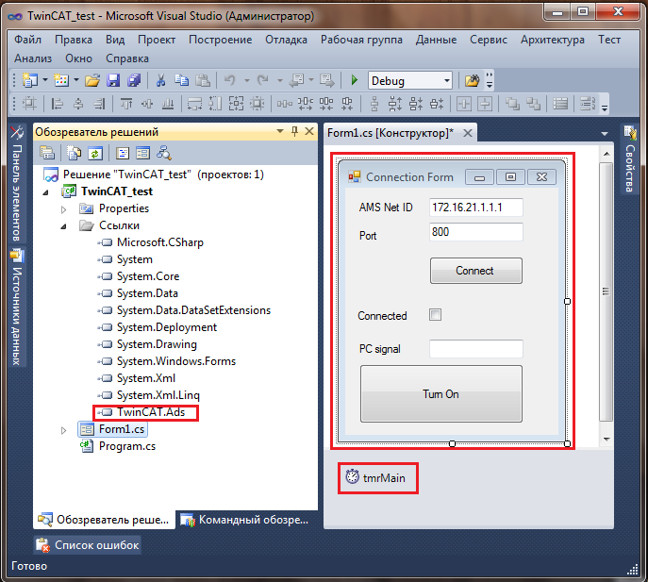Open the Список ошибок panel tab
This screenshot has width=648, height=582.
click(x=88, y=545)
